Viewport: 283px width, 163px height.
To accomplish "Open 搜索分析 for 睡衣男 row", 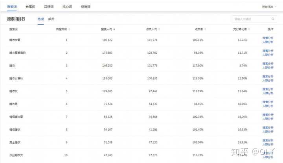I will [x=268, y=102].
